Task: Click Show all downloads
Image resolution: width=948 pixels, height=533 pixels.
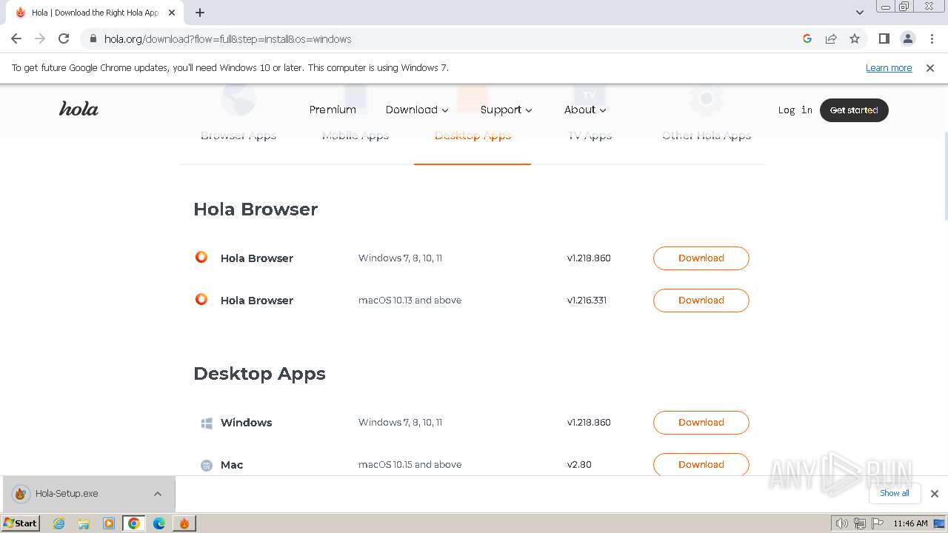Action: tap(894, 493)
